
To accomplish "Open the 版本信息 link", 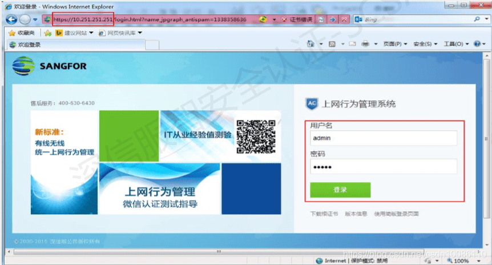I will pyautogui.click(x=356, y=214).
